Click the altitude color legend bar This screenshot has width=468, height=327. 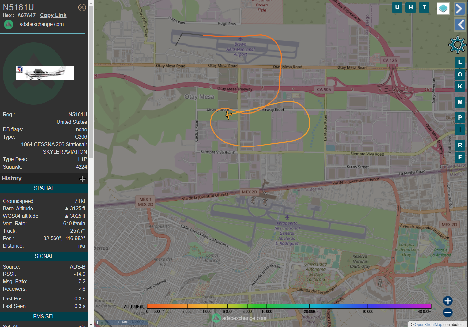289,306
